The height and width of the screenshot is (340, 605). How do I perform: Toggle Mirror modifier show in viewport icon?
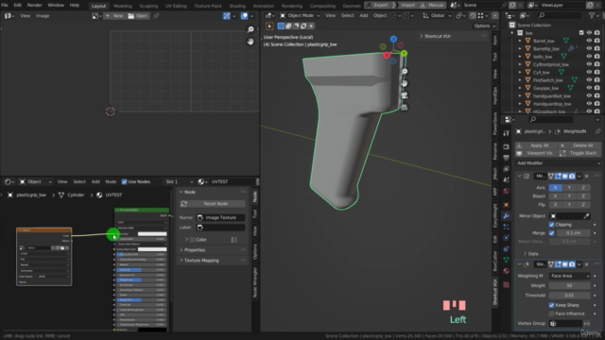click(x=565, y=177)
